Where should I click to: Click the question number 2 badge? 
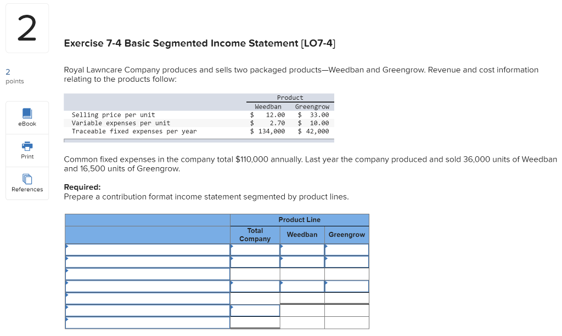click(27, 27)
